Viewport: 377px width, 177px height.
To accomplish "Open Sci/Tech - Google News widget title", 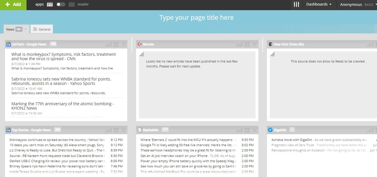I will [x=29, y=44].
